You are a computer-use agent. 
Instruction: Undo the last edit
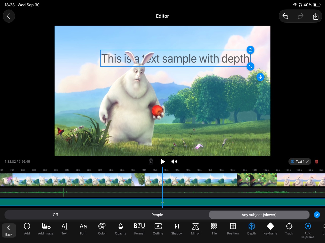pos(285,16)
